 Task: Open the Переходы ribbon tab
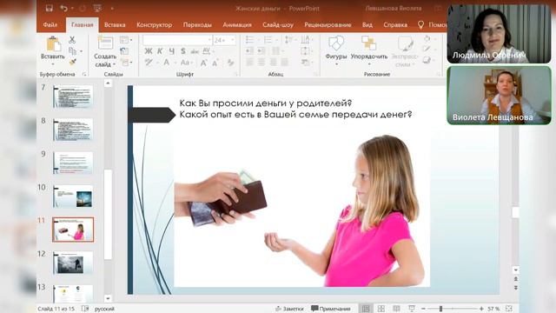(197, 25)
